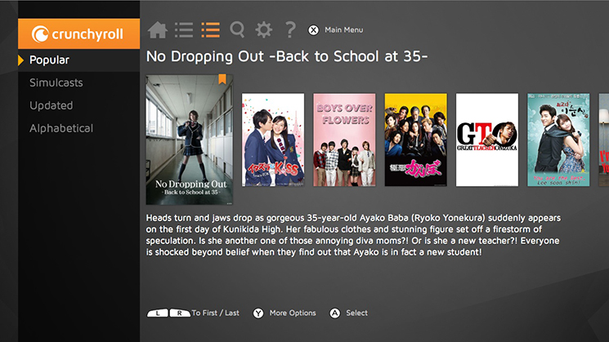Open the Boys Over Flowers poster

coord(344,140)
